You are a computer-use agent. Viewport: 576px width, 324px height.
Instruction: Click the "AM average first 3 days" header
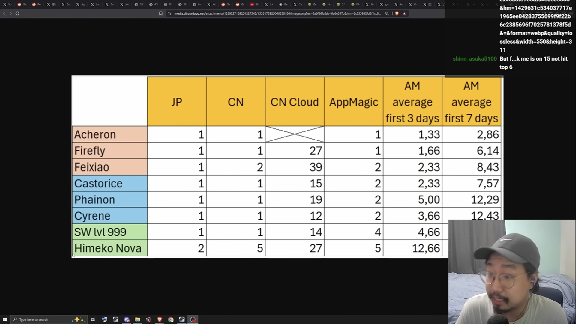pyautogui.click(x=412, y=102)
